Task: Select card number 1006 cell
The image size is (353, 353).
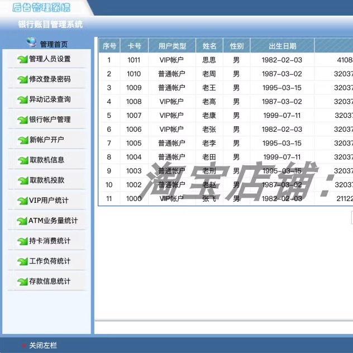Action: [x=134, y=129]
